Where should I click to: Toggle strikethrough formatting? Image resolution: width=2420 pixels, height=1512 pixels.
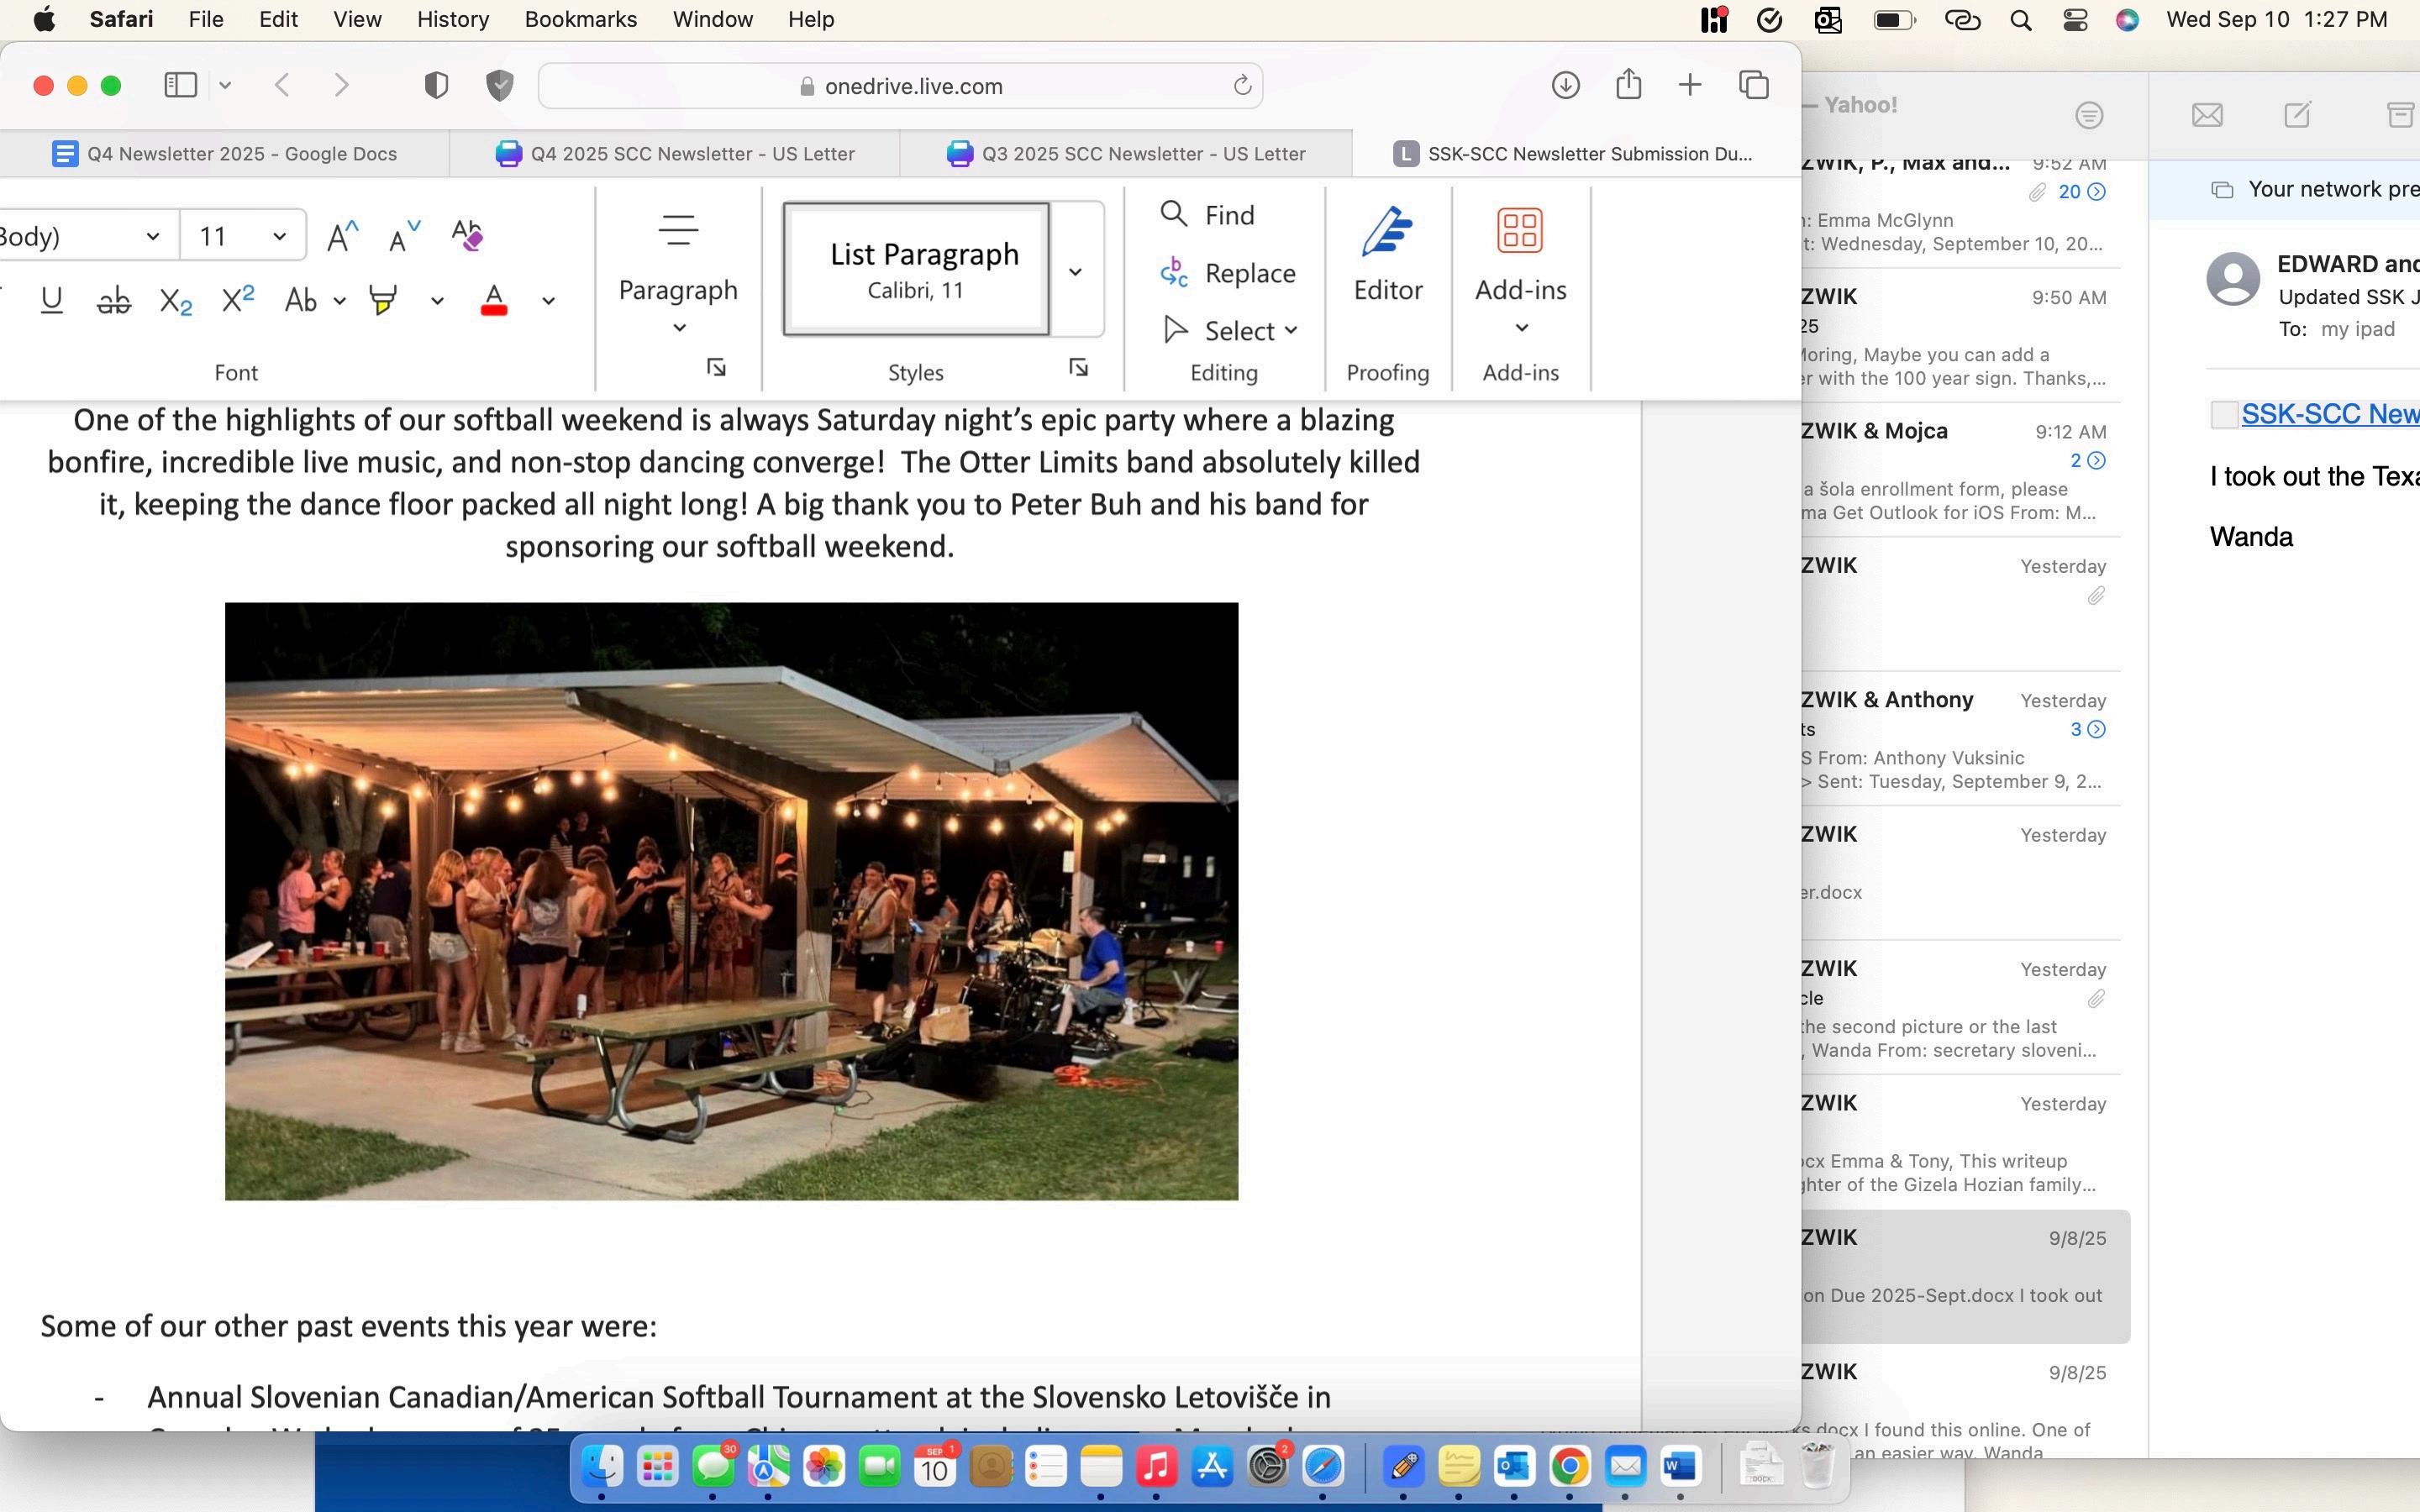tap(114, 300)
